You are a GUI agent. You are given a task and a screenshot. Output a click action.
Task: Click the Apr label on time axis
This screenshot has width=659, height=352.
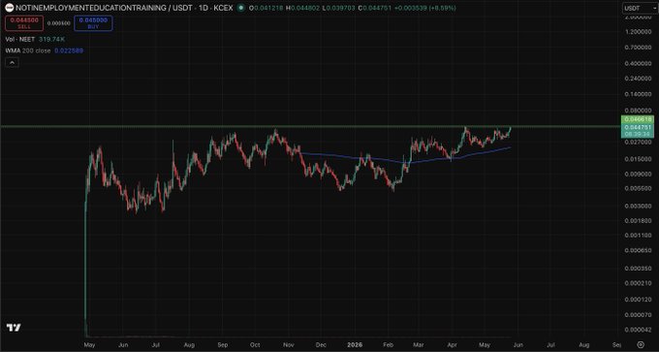[x=452, y=345]
